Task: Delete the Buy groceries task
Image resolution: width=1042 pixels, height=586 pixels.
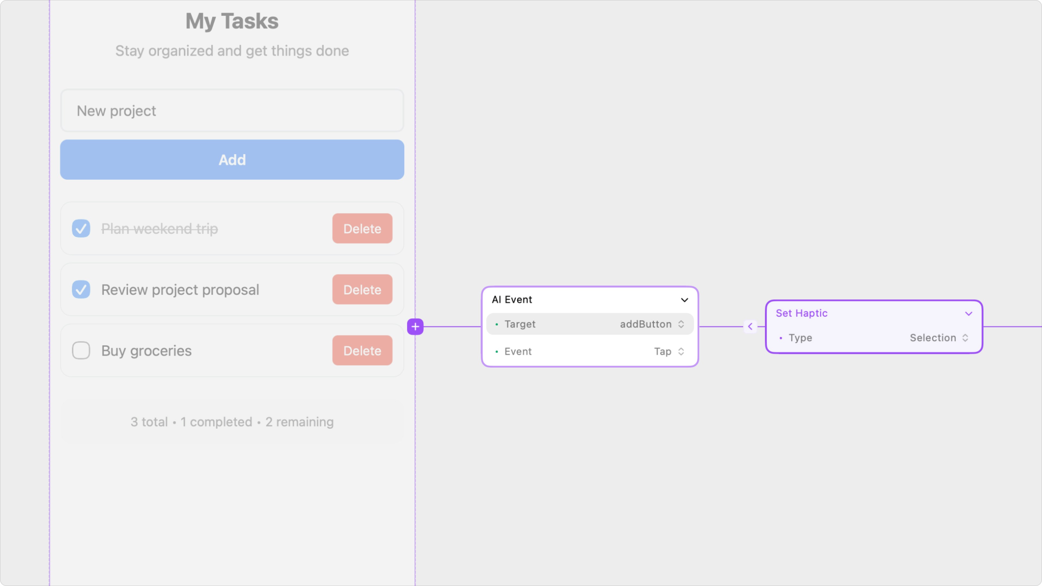Action: [x=362, y=351]
